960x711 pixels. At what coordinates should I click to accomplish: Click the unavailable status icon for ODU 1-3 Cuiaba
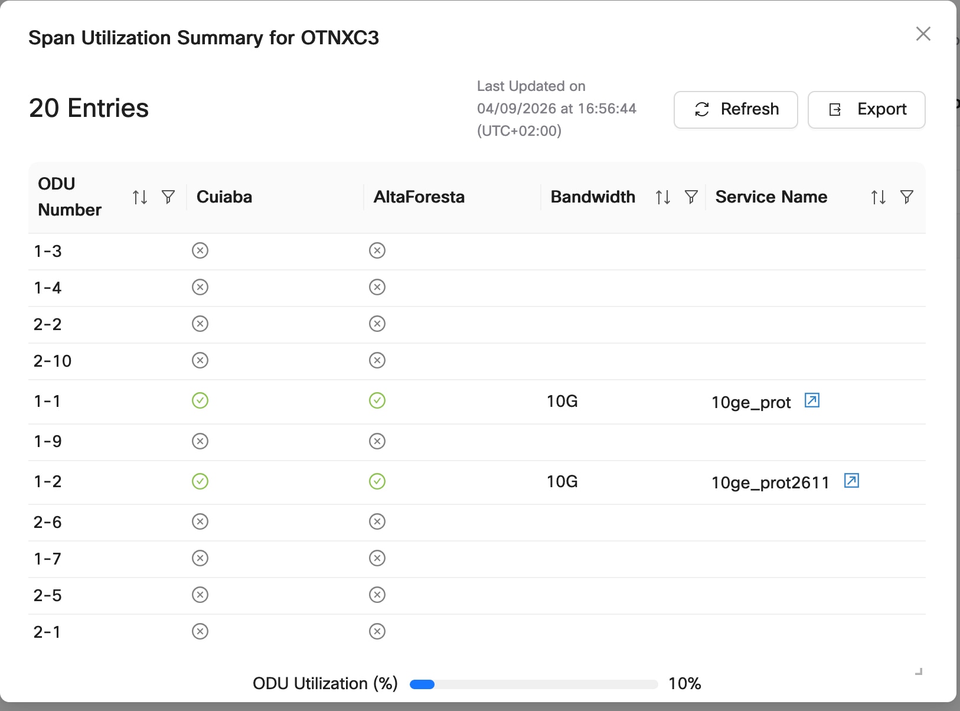[x=200, y=250]
